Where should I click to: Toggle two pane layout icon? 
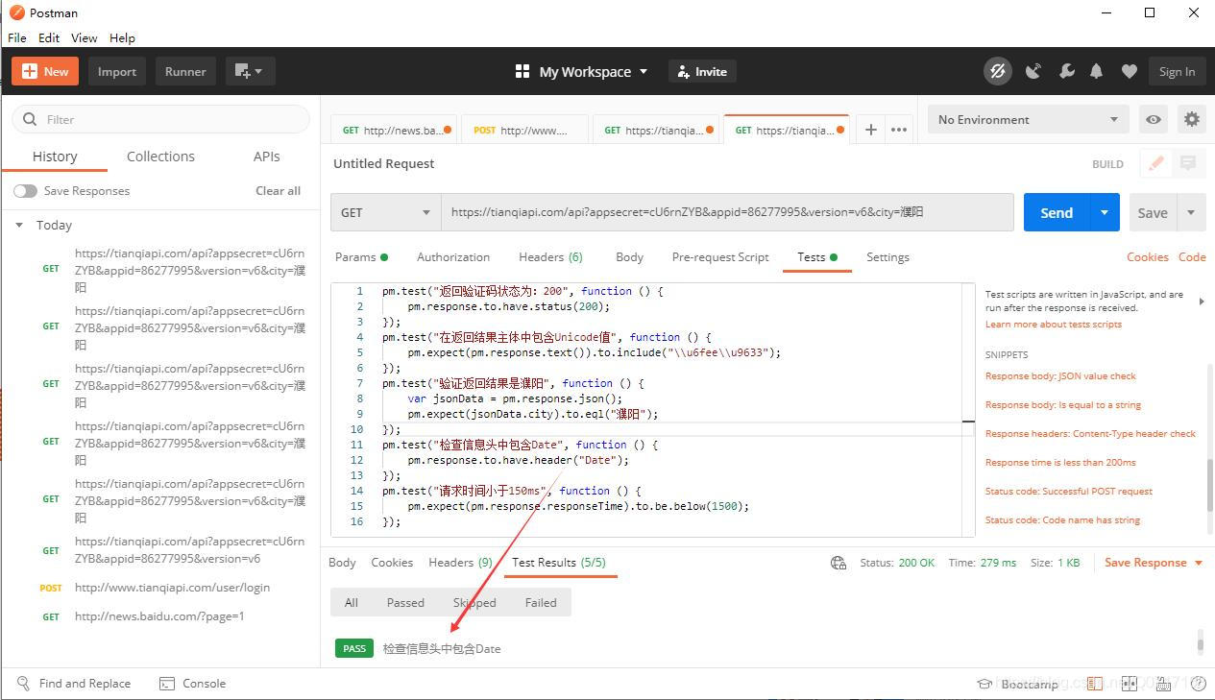click(1130, 684)
